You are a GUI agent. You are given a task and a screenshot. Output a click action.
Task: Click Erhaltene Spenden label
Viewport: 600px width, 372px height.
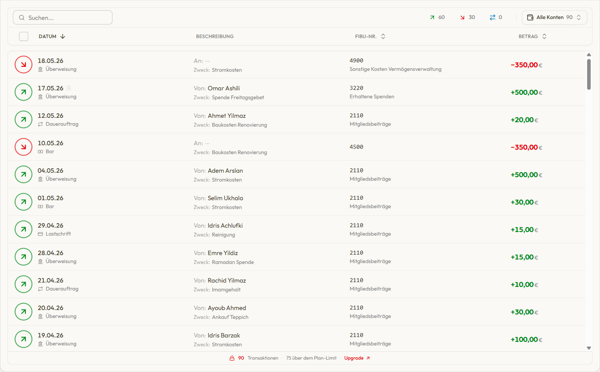pyautogui.click(x=372, y=97)
